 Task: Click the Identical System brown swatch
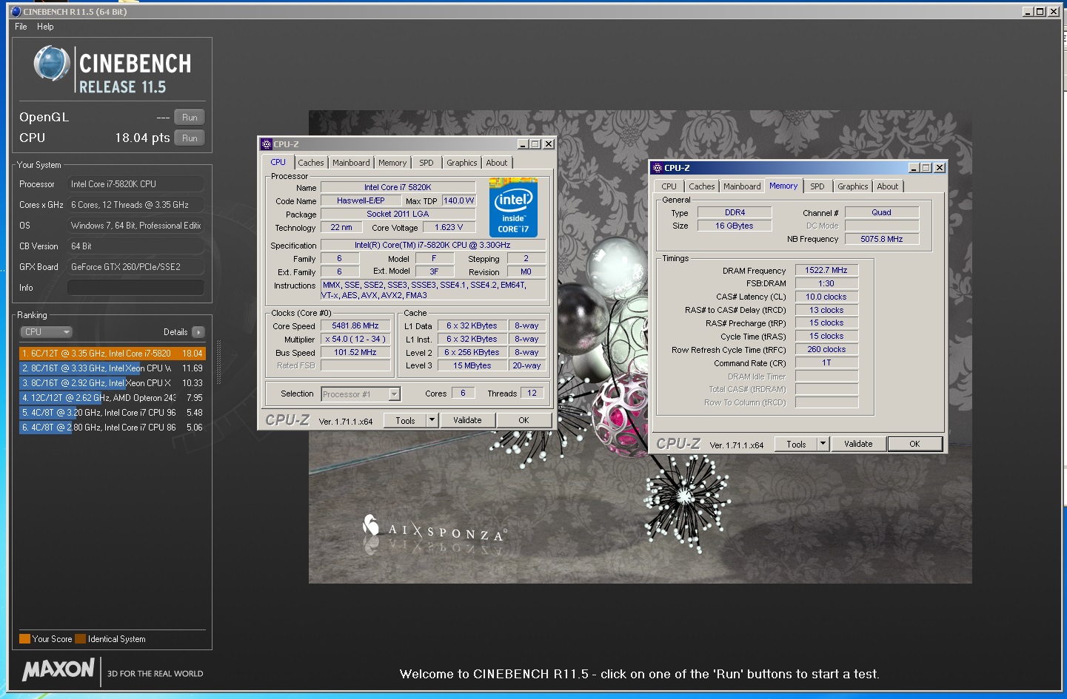(81, 639)
